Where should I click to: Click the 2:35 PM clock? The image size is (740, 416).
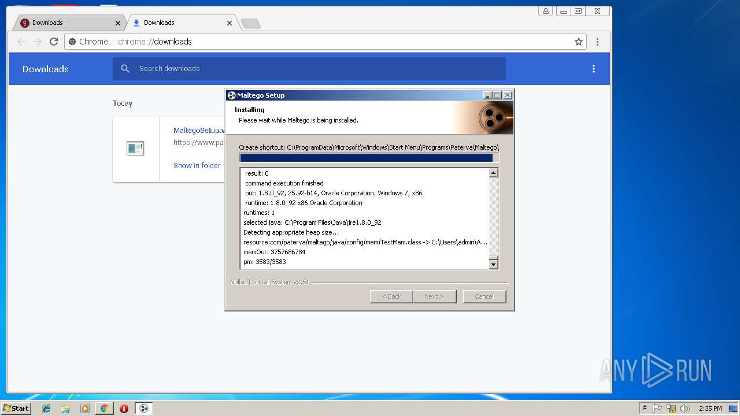710,408
